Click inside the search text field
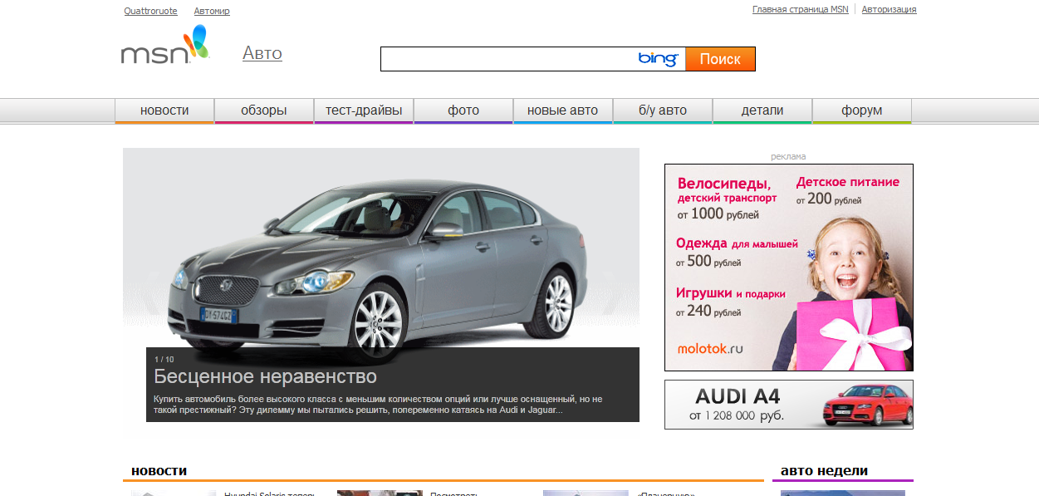This screenshot has height=496, width=1039. tap(507, 59)
